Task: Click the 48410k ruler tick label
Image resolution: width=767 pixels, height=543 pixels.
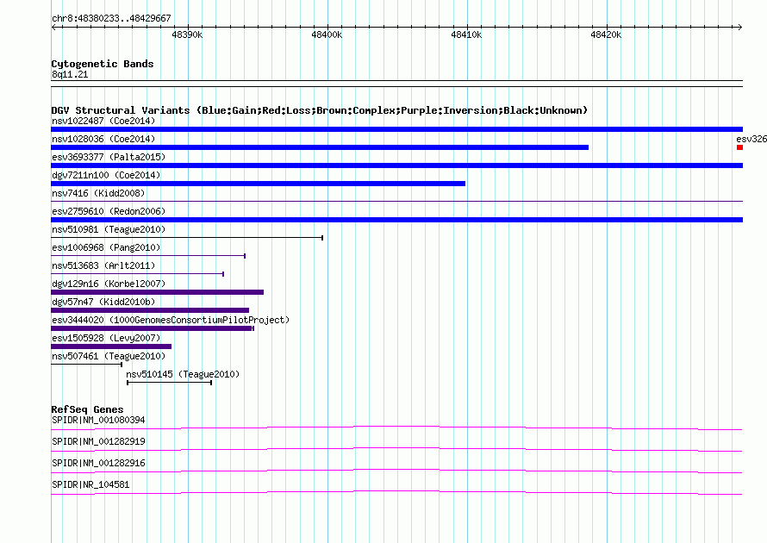Action: point(466,34)
